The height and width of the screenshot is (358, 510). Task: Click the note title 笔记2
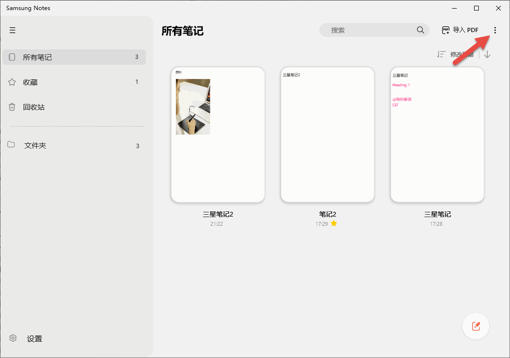click(327, 214)
